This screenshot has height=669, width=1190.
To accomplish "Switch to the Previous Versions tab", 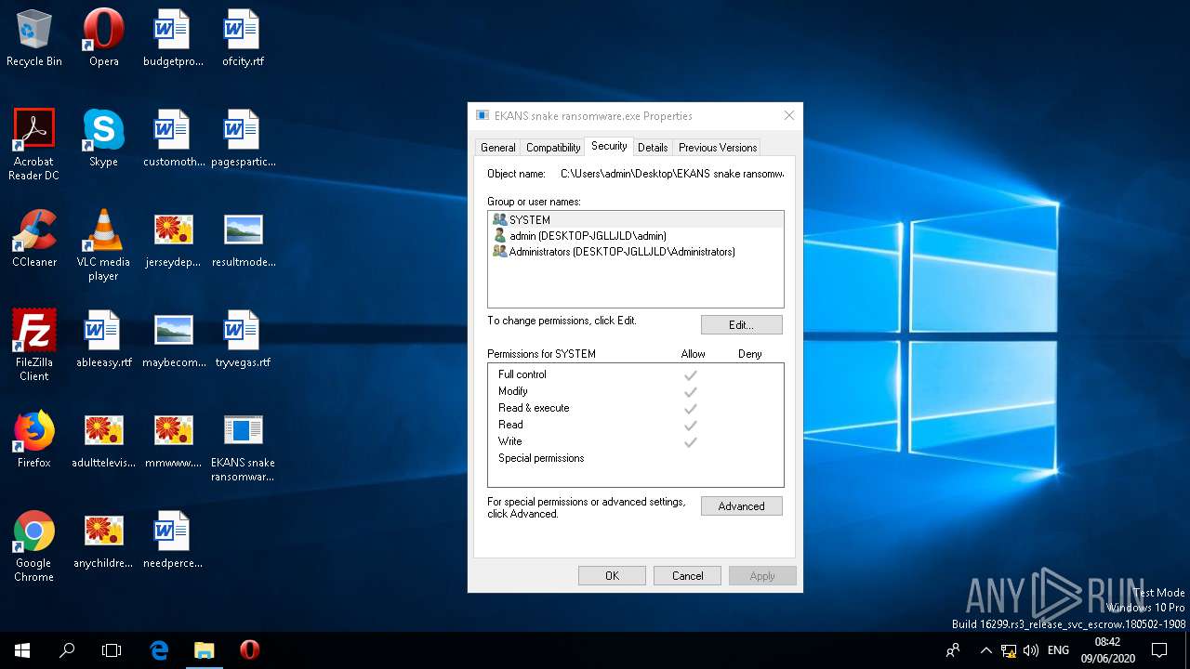I will (x=718, y=148).
